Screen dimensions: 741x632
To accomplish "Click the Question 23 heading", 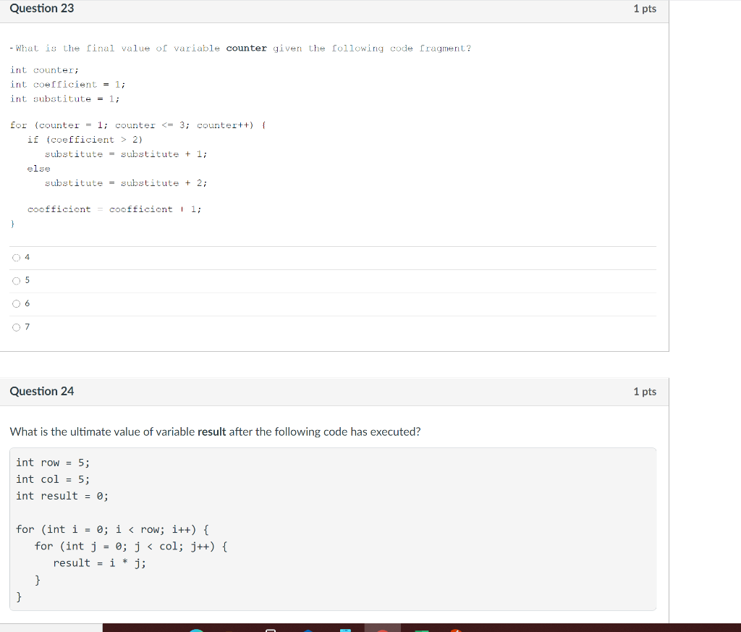I will 42,8.
